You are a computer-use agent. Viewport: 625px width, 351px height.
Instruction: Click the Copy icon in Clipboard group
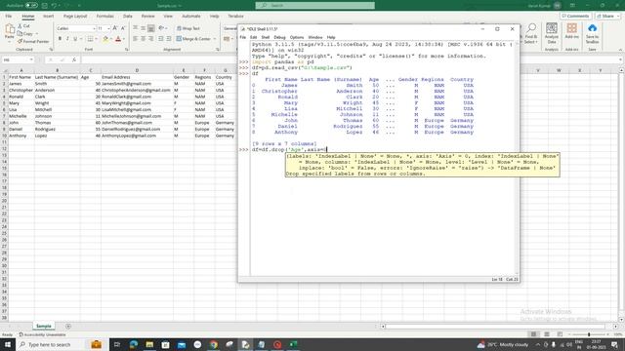20,33
